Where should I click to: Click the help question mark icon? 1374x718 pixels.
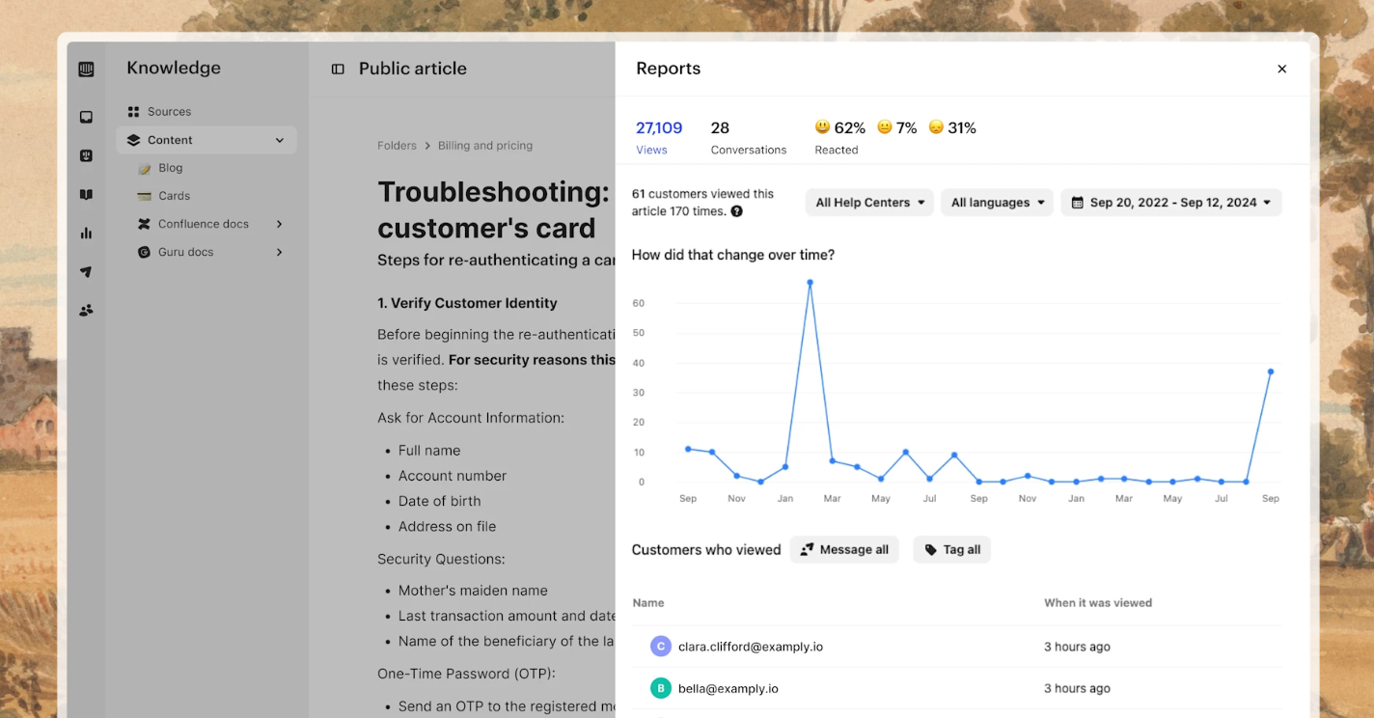click(737, 211)
